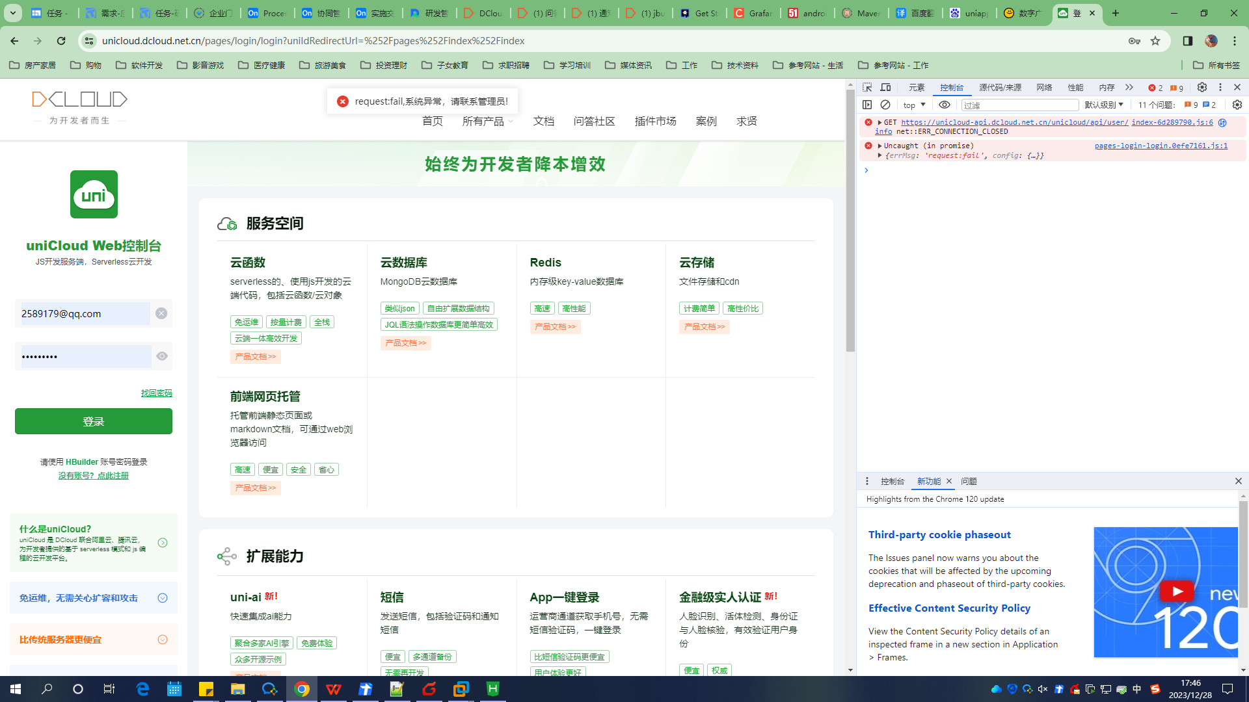
Task: Click the 没有账号？点此注册 link
Action: click(x=94, y=476)
